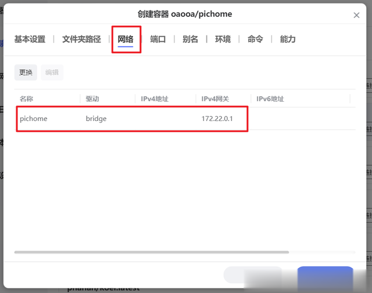Select the 网络 tab
This screenshot has height=293, width=372.
click(x=126, y=39)
